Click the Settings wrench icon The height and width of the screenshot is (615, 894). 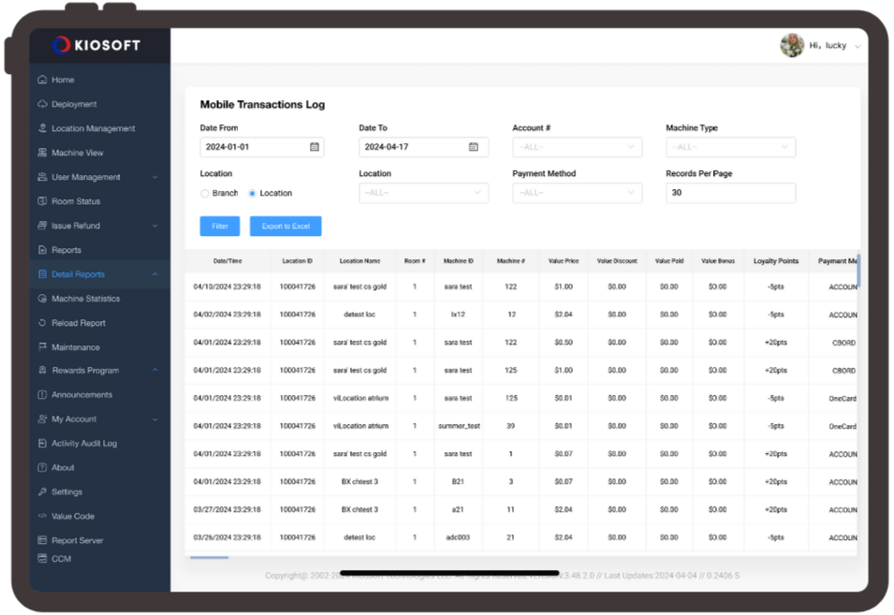42,492
